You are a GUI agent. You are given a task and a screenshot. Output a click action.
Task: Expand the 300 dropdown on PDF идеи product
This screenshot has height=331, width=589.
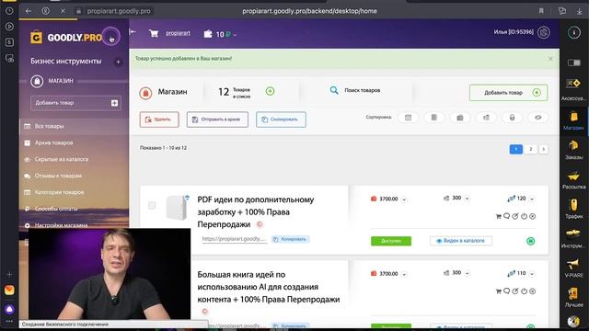[468, 199]
